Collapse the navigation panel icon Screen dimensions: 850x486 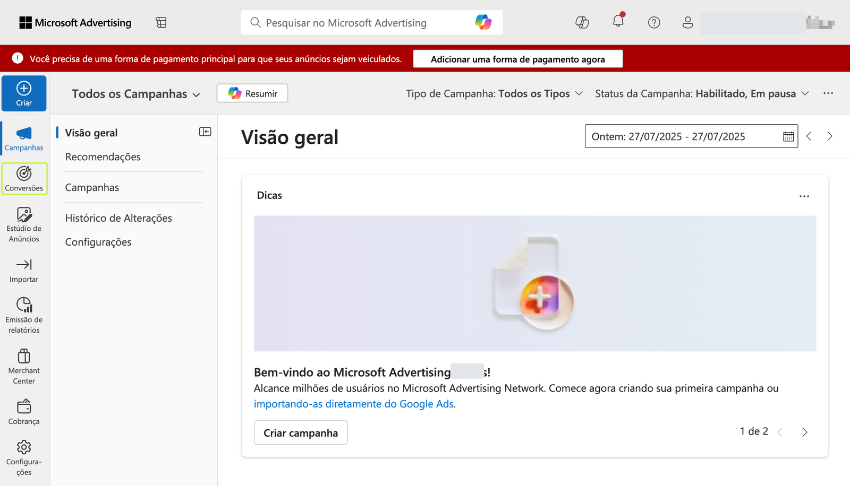[205, 132]
